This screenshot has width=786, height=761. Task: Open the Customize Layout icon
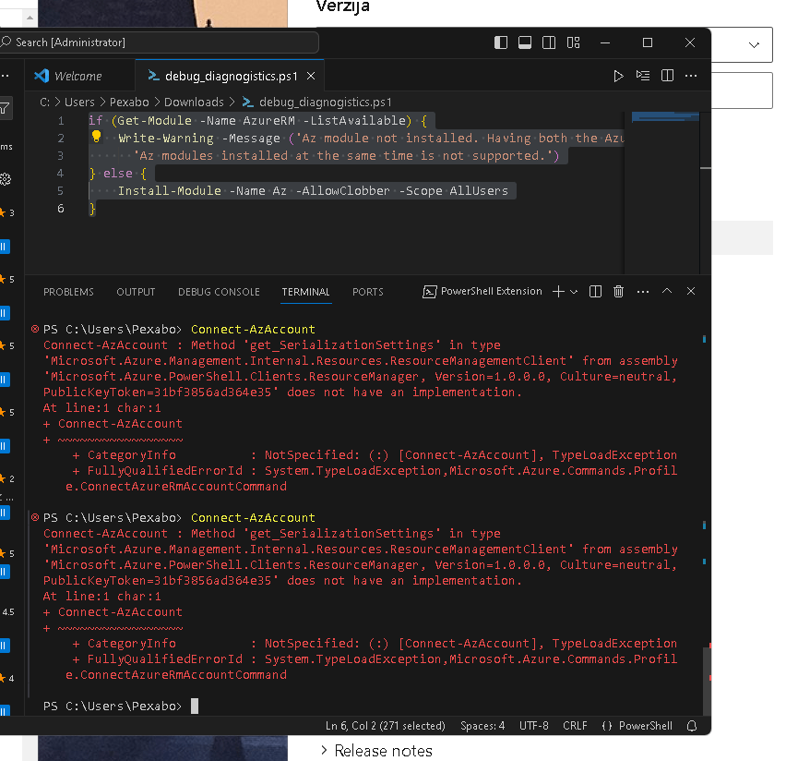tap(574, 42)
